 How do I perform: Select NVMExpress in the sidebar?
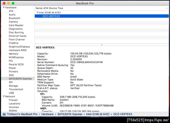pos(16,57)
